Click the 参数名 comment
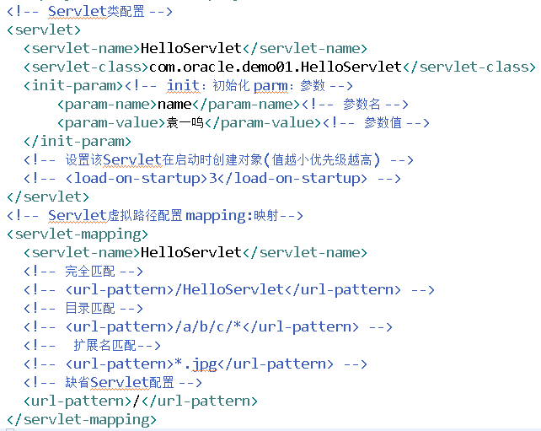This screenshot has height=431, width=541. point(356,104)
